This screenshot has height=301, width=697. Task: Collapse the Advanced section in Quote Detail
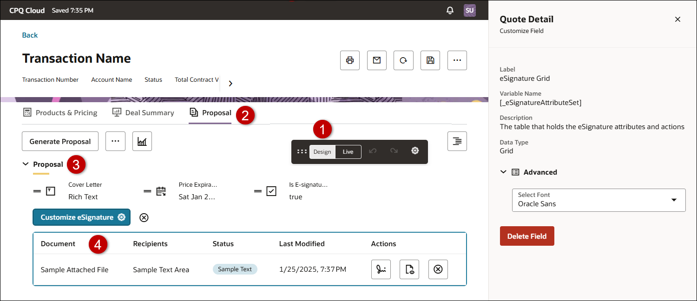pos(503,171)
